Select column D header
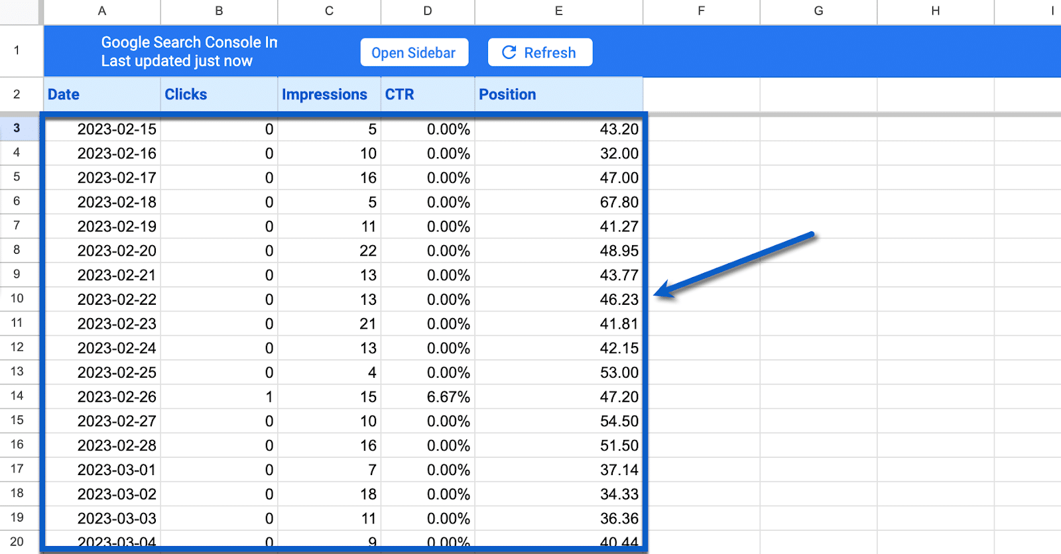 [428, 11]
